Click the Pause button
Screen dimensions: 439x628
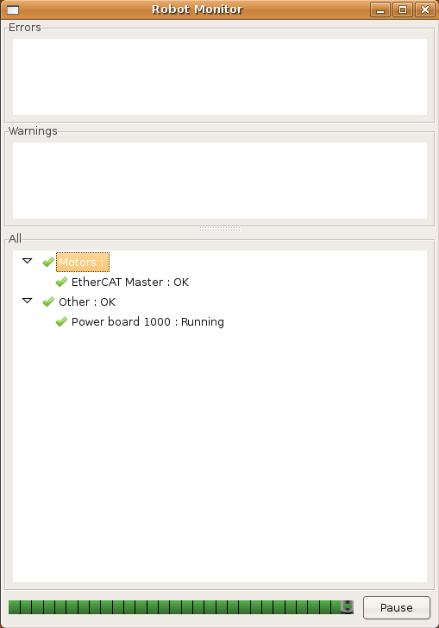tap(396, 607)
